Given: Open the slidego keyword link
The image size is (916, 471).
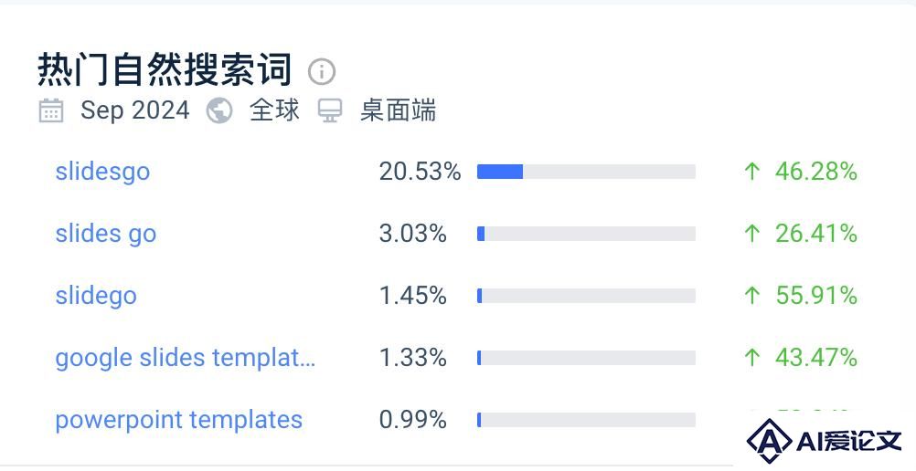Looking at the screenshot, I should tap(96, 296).
